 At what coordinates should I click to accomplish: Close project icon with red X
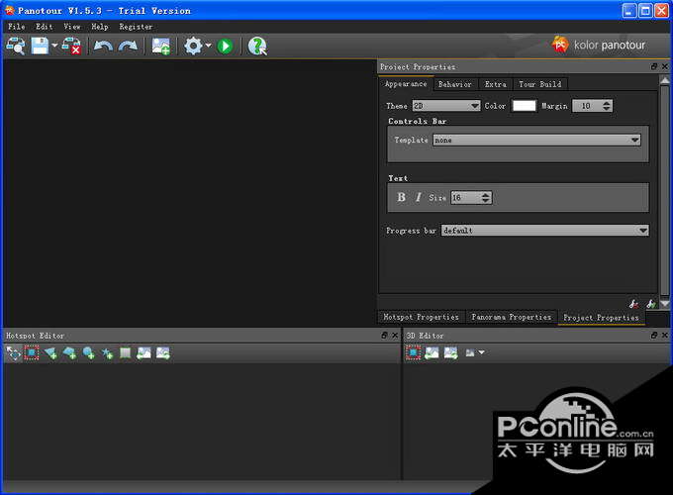(x=71, y=46)
